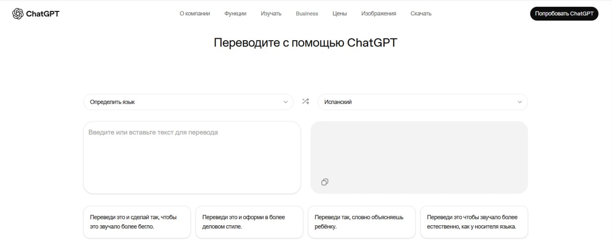The width and height of the screenshot is (612, 243).
Task: Swap languages with the shuffle arrows icon
Action: click(306, 101)
